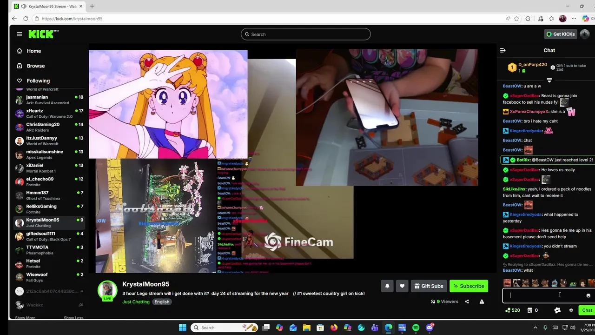Follow channel with the heart button
Viewport: 595px width, 335px height.
click(x=402, y=286)
